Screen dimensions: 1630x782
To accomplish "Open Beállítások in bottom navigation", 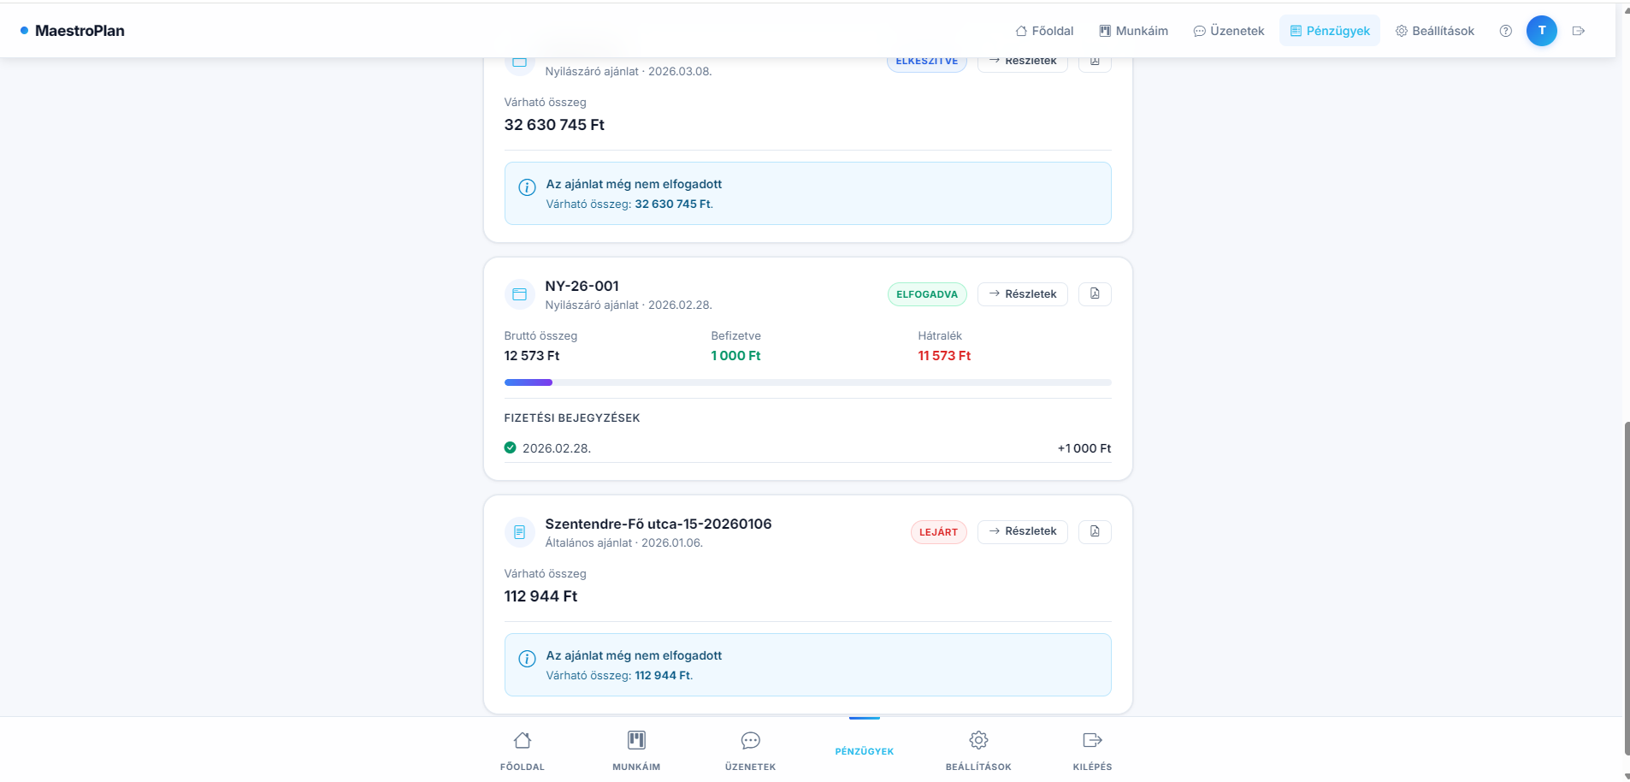I will [x=978, y=750].
